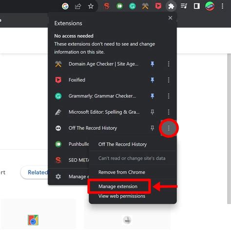Image resolution: width=231 pixels, height=230 pixels.
Task: Open more options for Foxified
Action: [169, 80]
